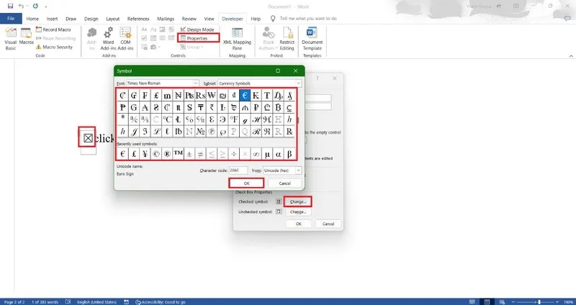Open the File tab
Screen dimensions: 576x305
11,19
